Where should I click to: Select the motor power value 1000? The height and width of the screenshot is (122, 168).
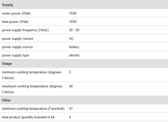tap(73, 13)
